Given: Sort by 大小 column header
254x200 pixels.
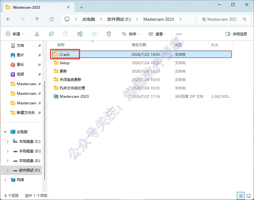Looking at the screenshot, I should 214,45.
